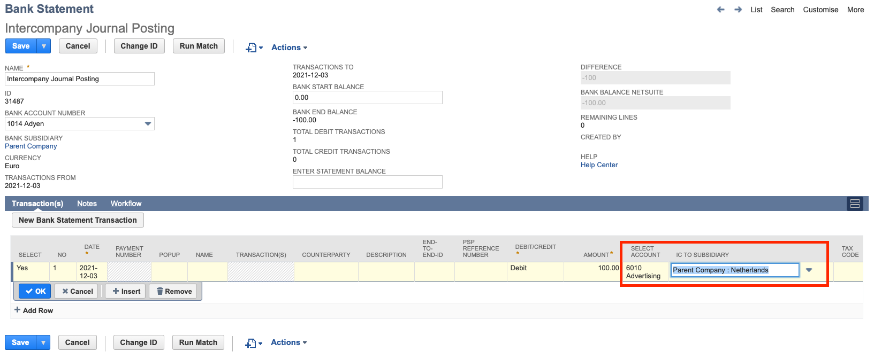Click the Transaction(s) column header
Screen dimensions: 874x360
click(x=261, y=255)
